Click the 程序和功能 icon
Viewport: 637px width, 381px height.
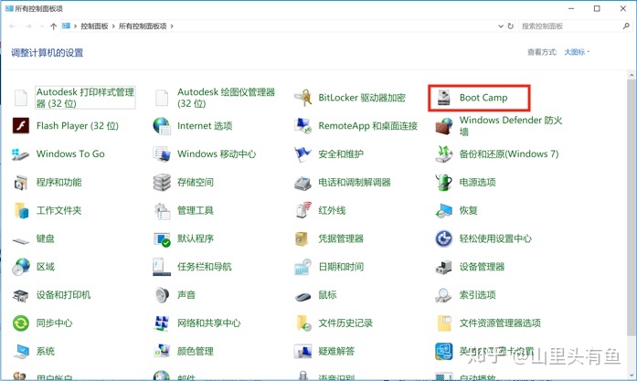click(x=21, y=183)
